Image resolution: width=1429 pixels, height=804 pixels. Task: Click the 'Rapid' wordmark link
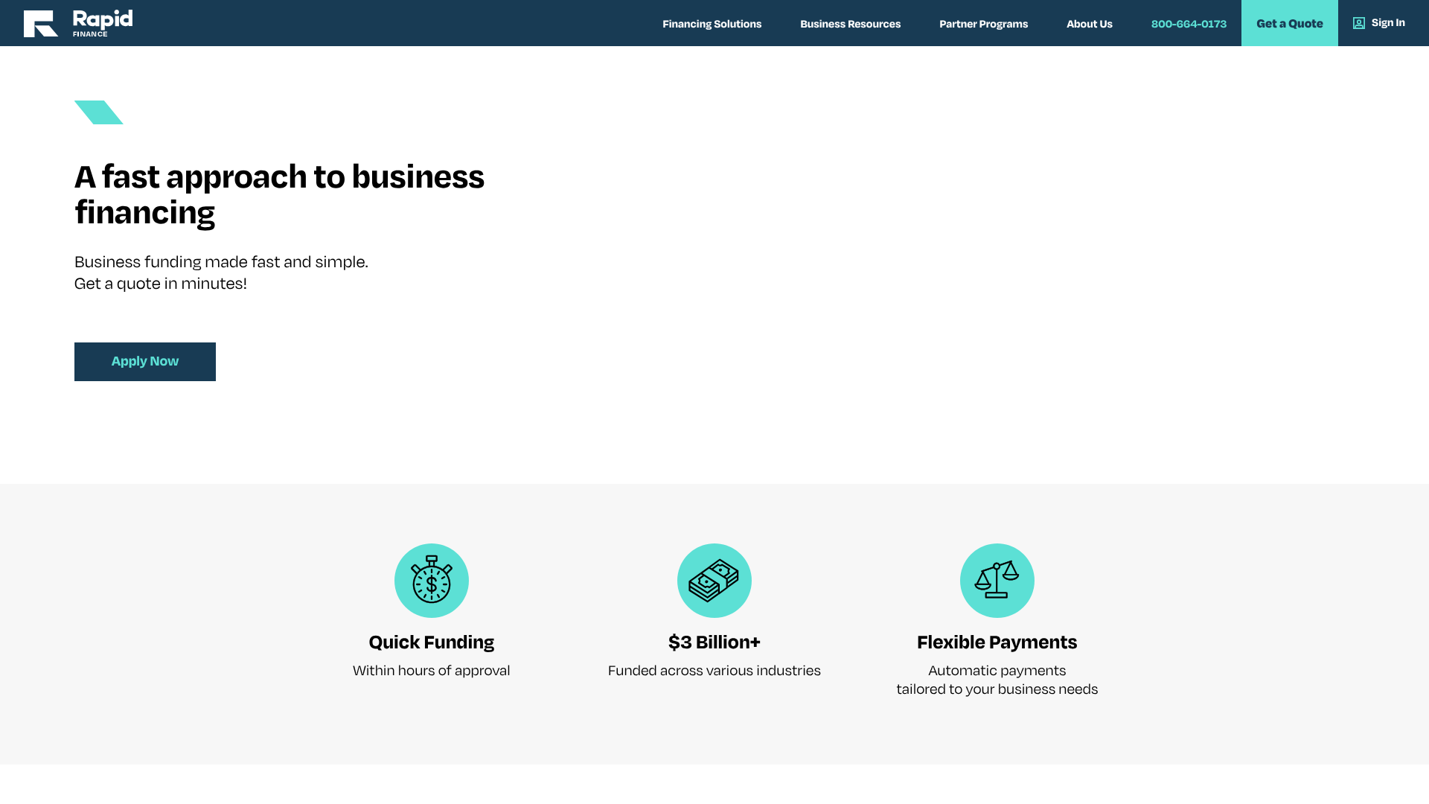pyautogui.click(x=102, y=19)
